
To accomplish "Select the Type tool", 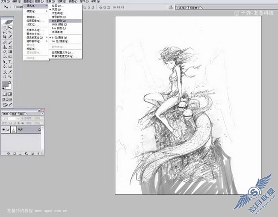I will [x=10, y=62].
